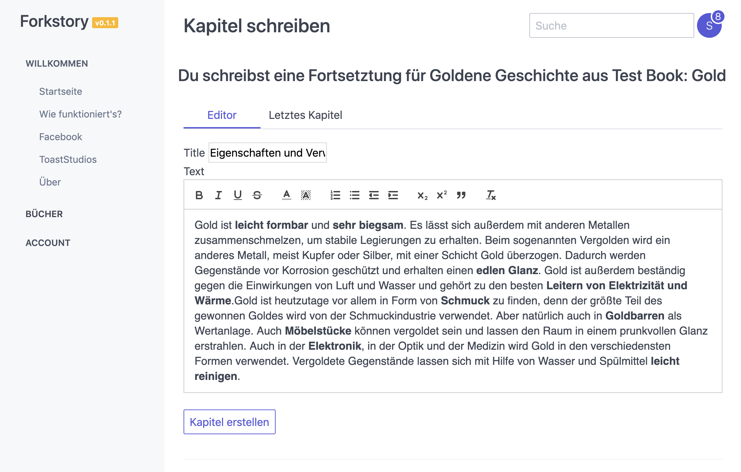This screenshot has height=472, width=741.
Task: Apply superscript formatting
Action: click(442, 195)
